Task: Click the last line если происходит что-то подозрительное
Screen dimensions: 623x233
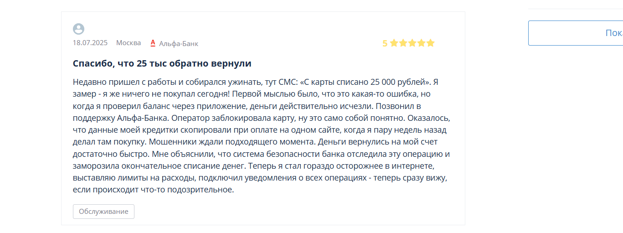Action: (x=153, y=190)
